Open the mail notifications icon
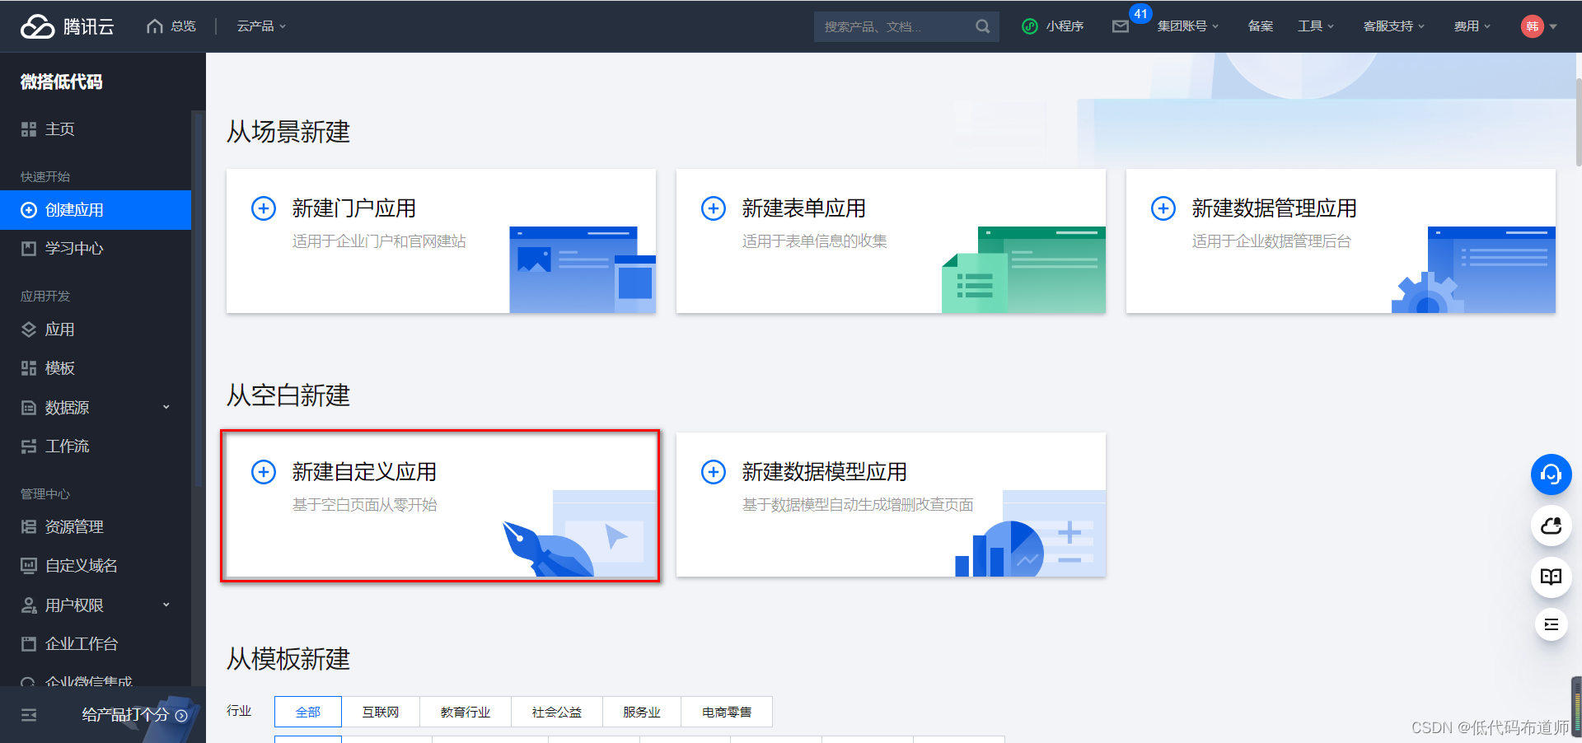1582x743 pixels. tap(1121, 26)
